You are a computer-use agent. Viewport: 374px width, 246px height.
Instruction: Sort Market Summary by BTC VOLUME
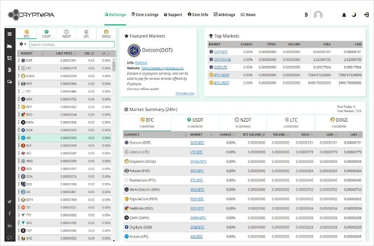(254, 135)
